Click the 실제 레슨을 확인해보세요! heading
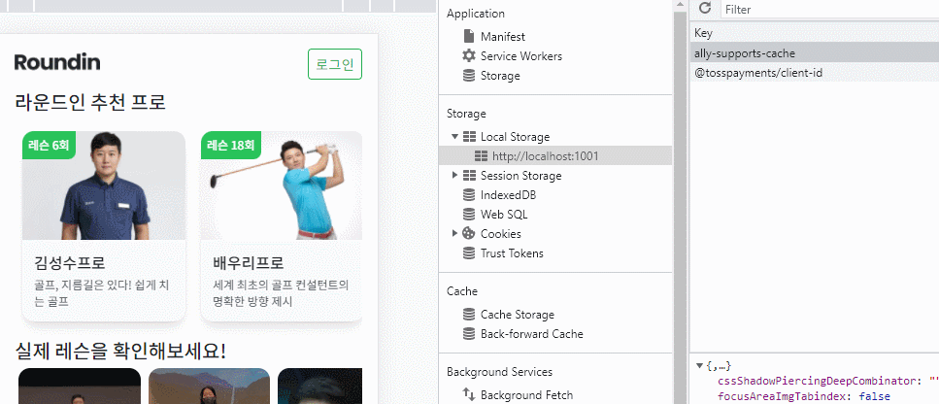The width and height of the screenshot is (939, 404). tap(120, 351)
